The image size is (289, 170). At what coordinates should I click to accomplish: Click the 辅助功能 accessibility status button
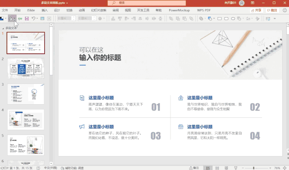tap(72, 168)
